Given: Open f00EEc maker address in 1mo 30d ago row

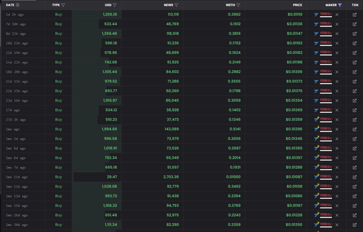Looking at the screenshot, I should pos(326,224).
